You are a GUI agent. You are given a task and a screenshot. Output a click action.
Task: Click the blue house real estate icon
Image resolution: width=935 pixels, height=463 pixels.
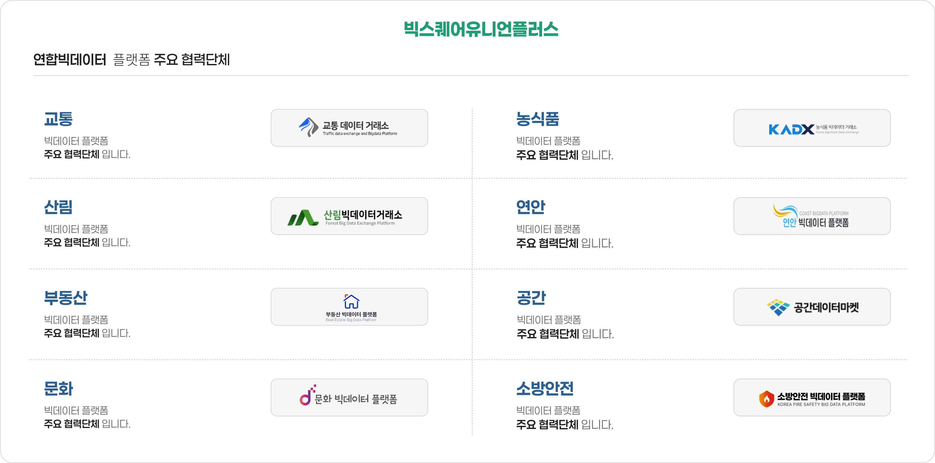click(x=351, y=301)
